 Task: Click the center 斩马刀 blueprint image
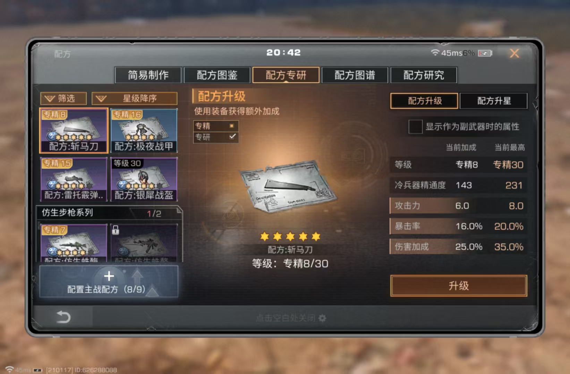[289, 186]
